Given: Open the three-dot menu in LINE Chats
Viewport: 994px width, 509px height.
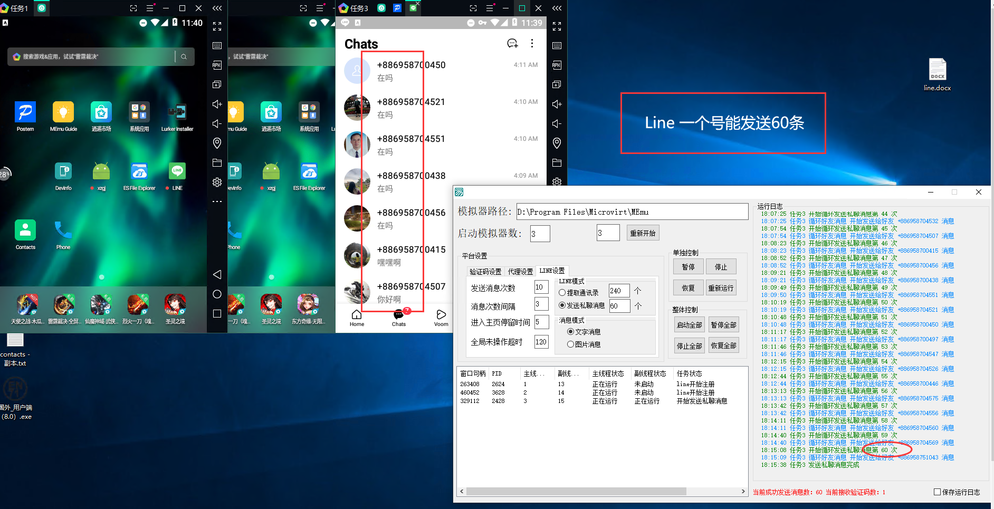Looking at the screenshot, I should click(532, 43).
